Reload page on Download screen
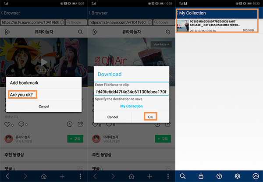This screenshot has height=182, width=263. point(150,22)
